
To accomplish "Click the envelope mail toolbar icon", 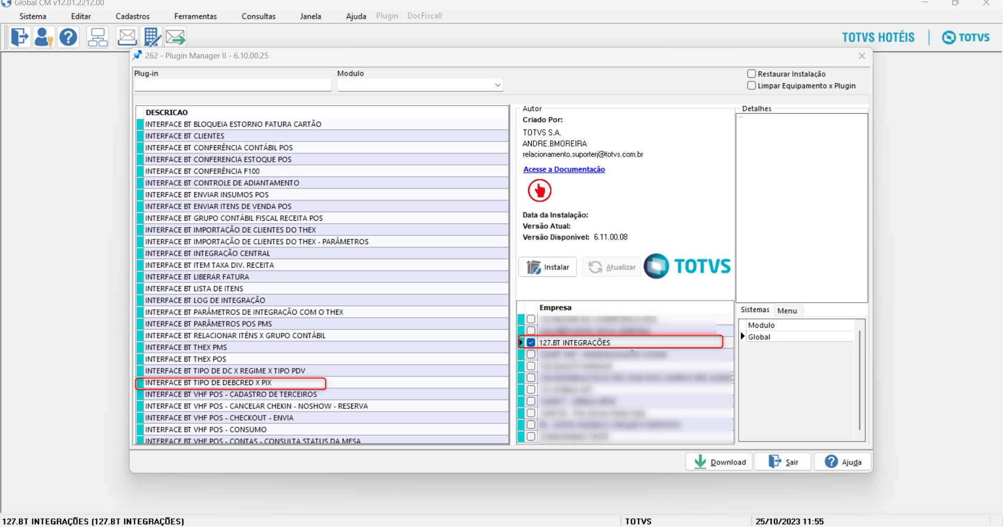I will (x=127, y=37).
